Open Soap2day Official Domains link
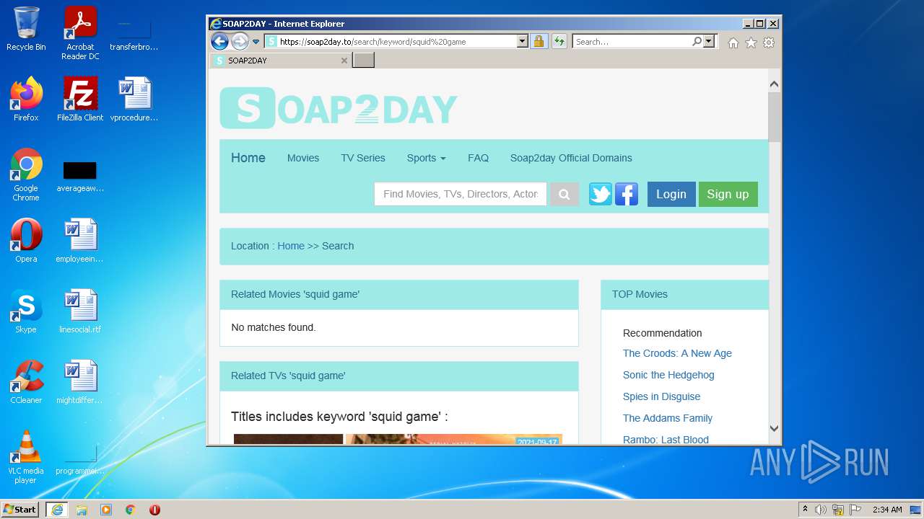 click(x=571, y=158)
